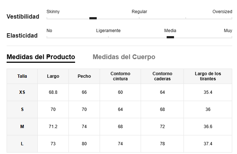Click the Skinny label on fit scale
Viewport: 237px width, 154px height.
[53, 12]
